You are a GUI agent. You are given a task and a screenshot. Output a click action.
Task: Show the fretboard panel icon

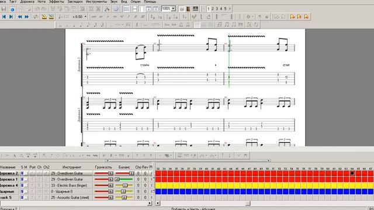188,9
